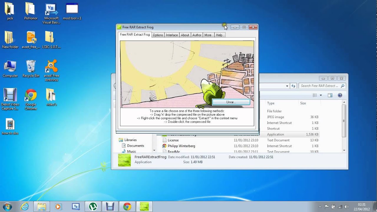
Task: Switch to Windows Explorer taskbar button
Action: (42, 207)
